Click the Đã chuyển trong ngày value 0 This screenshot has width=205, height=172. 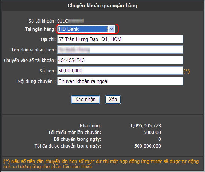159,139
